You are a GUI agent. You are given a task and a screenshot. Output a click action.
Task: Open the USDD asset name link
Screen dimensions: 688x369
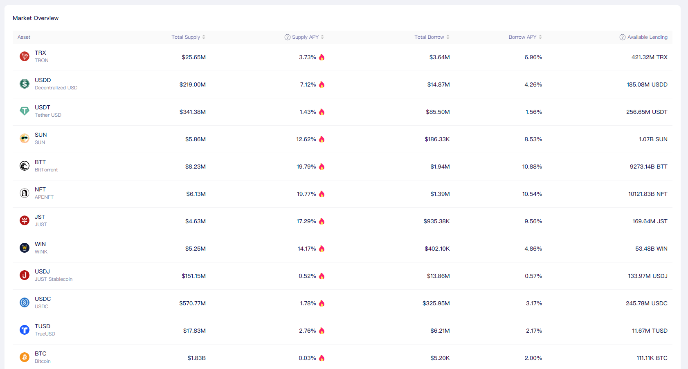43,80
